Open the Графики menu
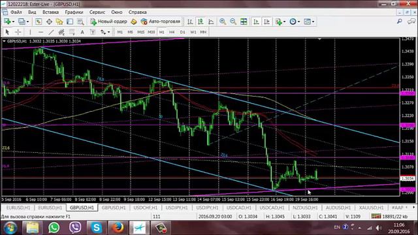418x235 pixels. (x=74, y=12)
